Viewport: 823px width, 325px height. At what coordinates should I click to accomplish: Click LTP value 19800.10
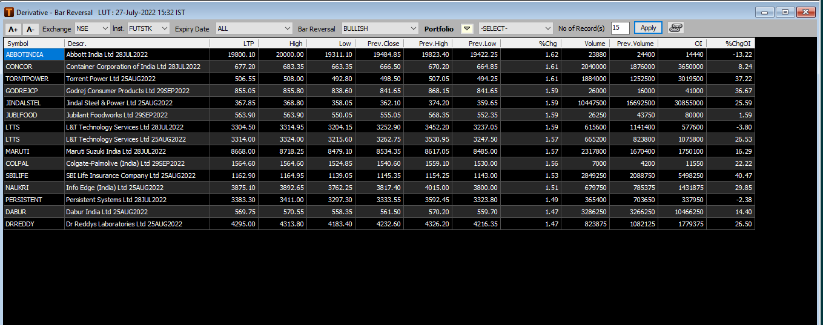click(x=234, y=54)
